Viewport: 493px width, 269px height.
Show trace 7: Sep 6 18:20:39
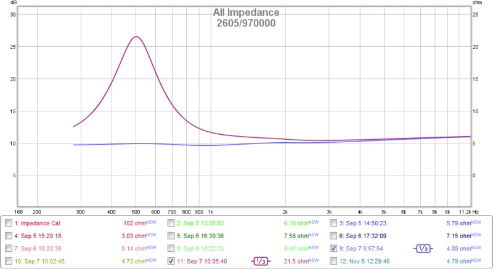(x=8, y=248)
